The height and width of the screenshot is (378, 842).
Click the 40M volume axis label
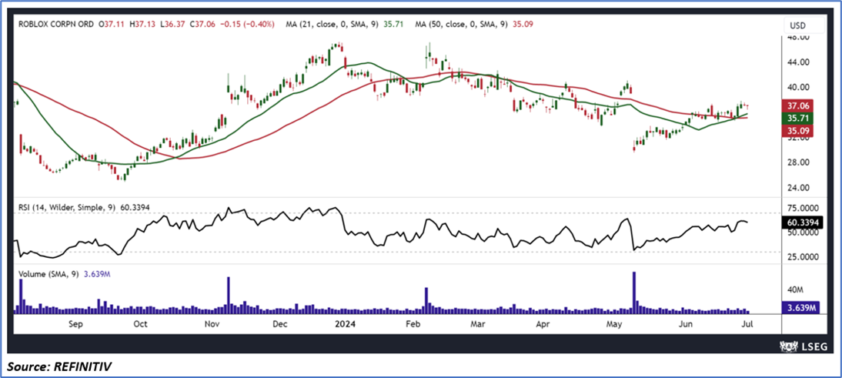(x=797, y=290)
